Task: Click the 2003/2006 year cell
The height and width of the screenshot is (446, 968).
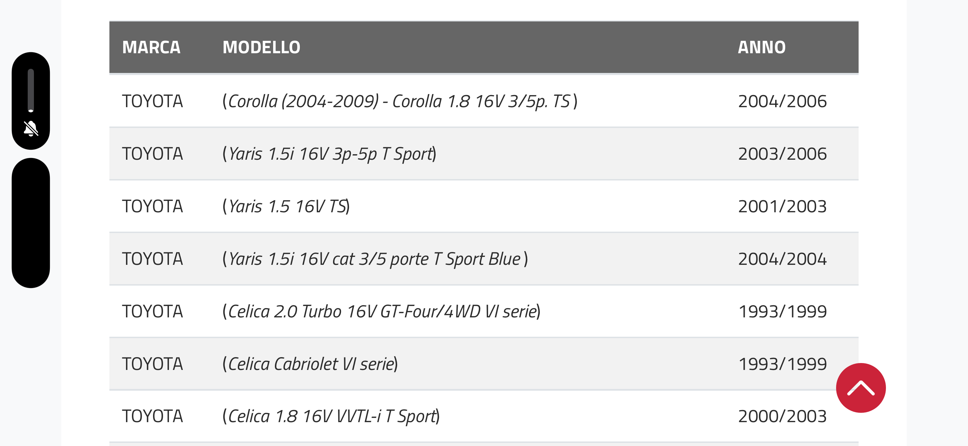Action: click(x=782, y=154)
